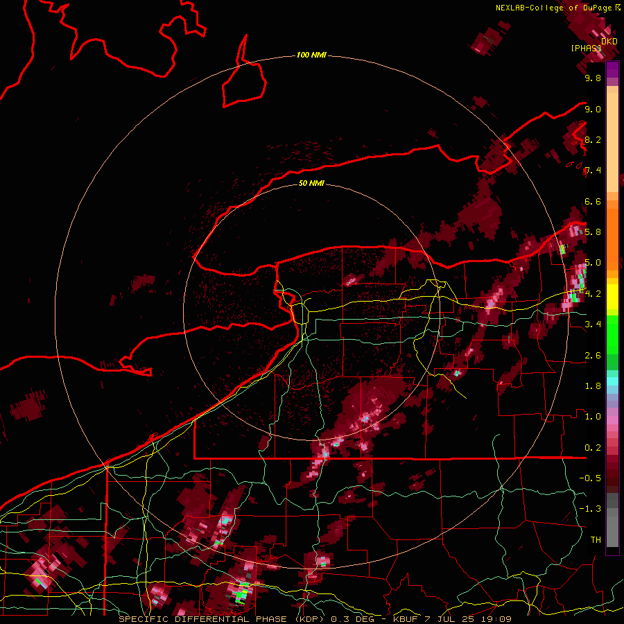Click the purple top segment of the color bar
This screenshot has height=624, width=624.
click(612, 69)
